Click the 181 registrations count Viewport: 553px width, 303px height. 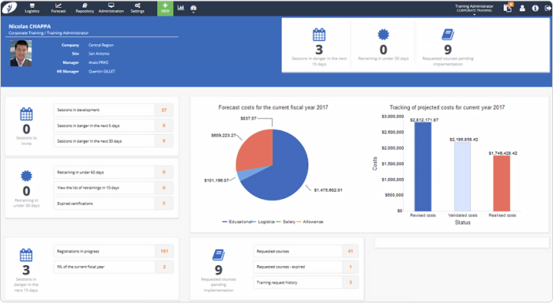coord(164,251)
